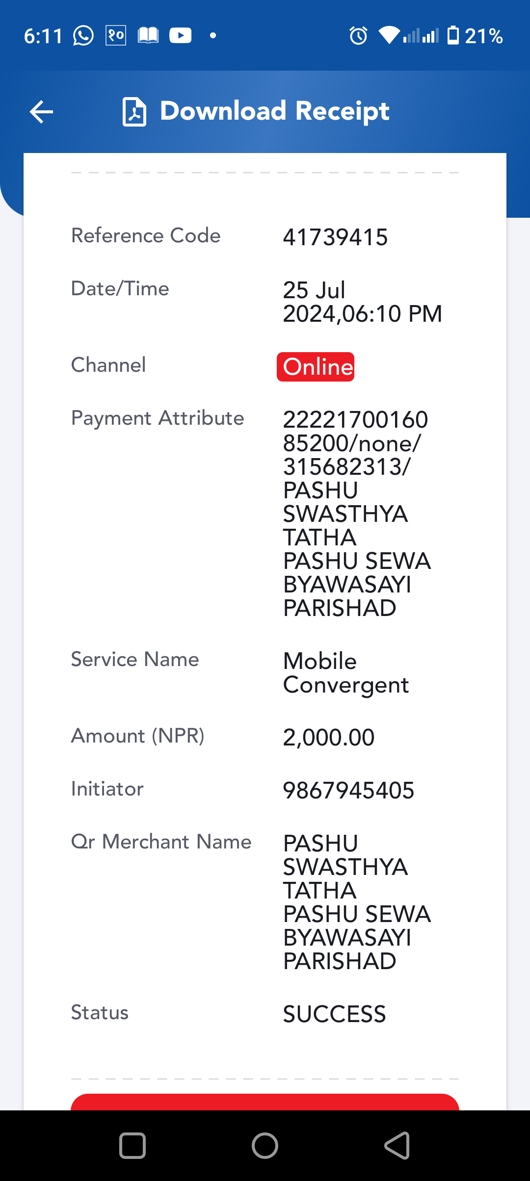
Task: Tap the calendar notification icon
Action: point(116,36)
